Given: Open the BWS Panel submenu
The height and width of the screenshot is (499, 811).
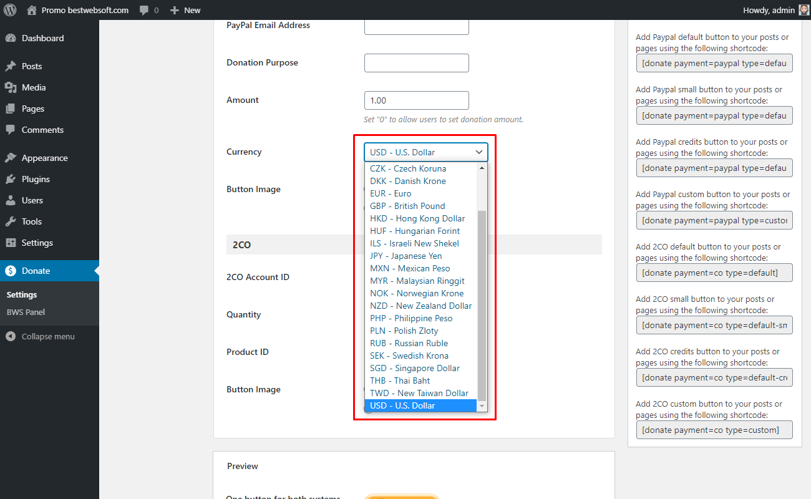Looking at the screenshot, I should [26, 312].
